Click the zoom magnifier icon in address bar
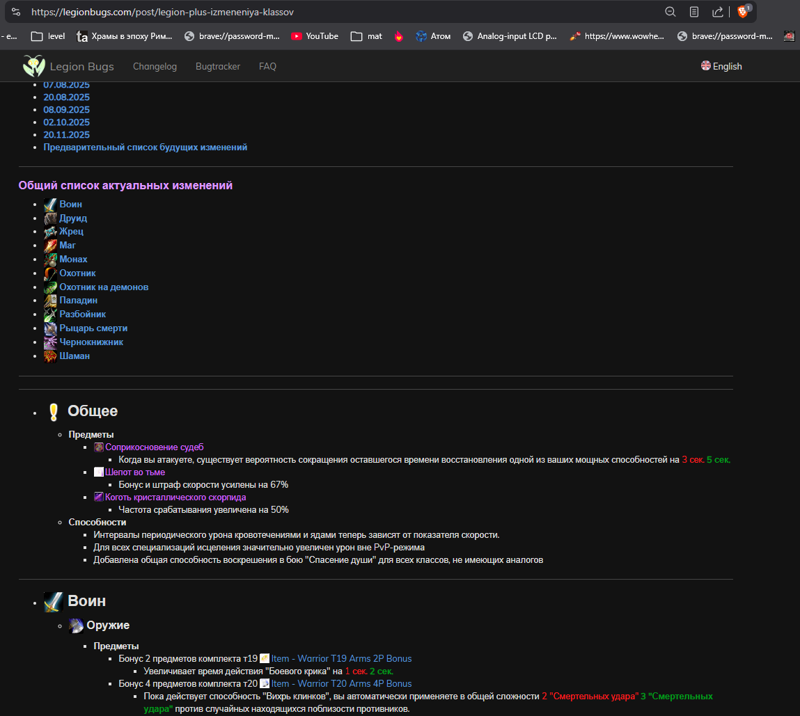 point(670,12)
